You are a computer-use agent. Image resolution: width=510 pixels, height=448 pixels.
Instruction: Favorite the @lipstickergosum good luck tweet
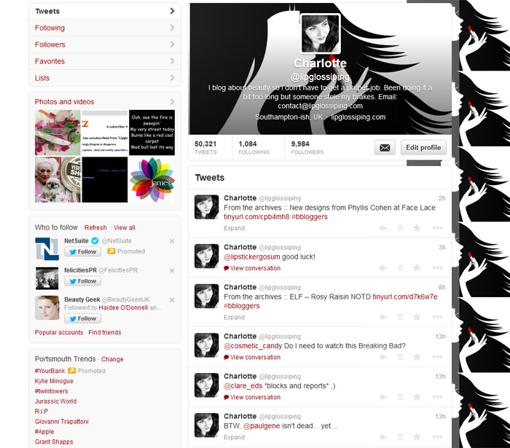point(417,267)
